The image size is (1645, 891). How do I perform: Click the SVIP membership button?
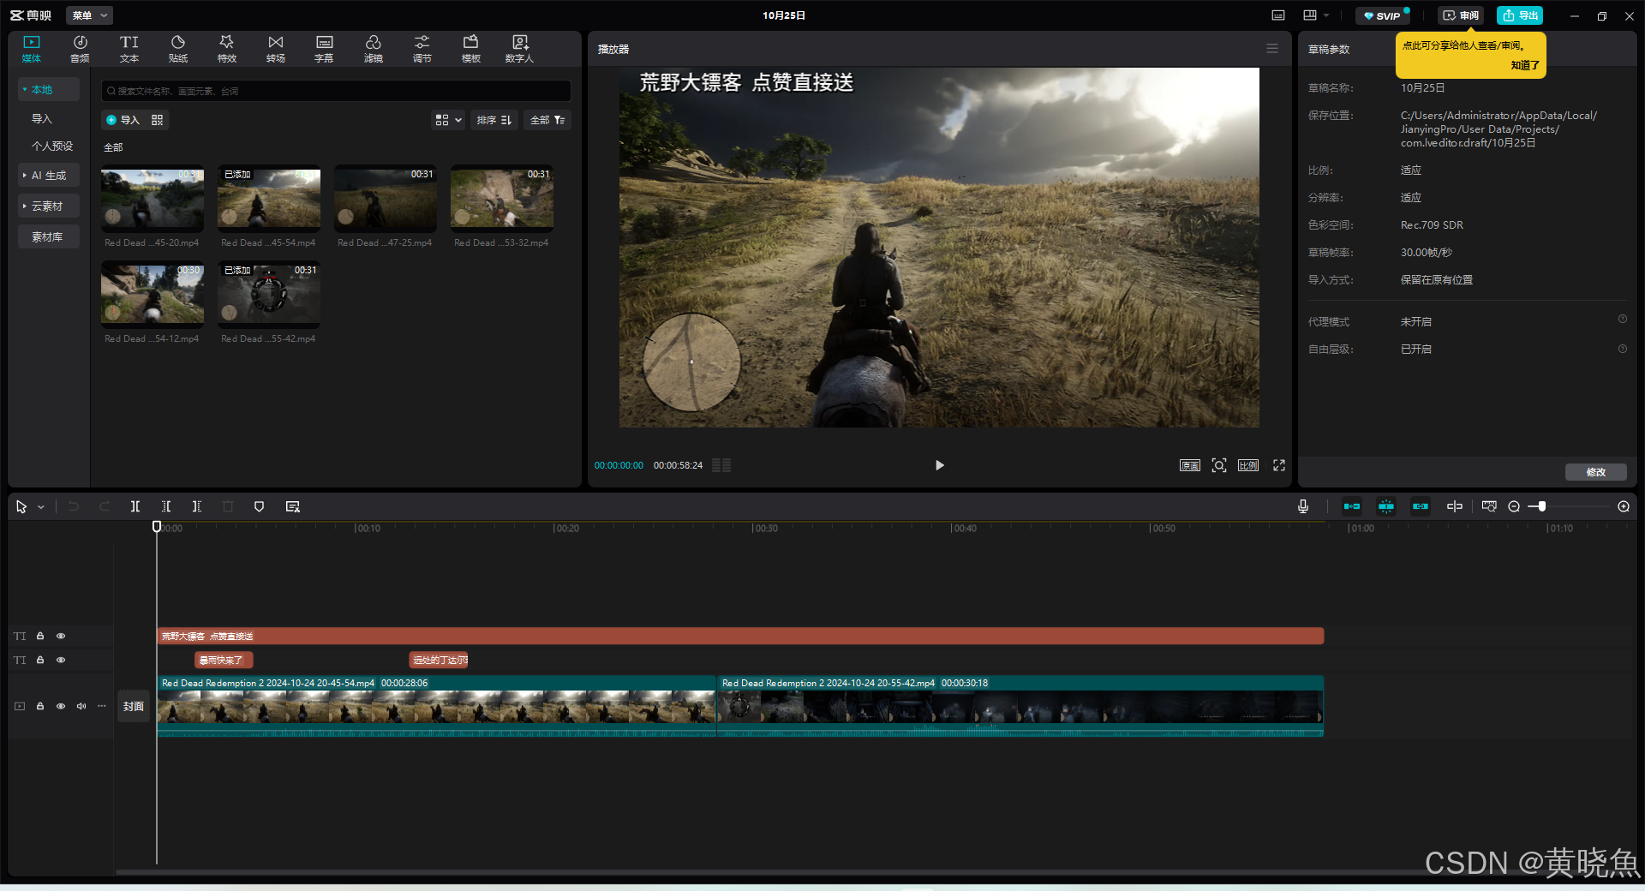pos(1382,15)
